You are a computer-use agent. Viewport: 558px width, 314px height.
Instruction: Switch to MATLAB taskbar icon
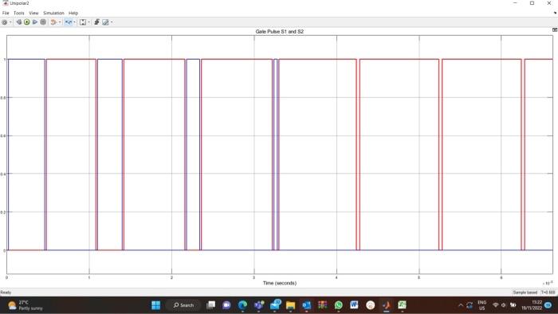[387, 305]
